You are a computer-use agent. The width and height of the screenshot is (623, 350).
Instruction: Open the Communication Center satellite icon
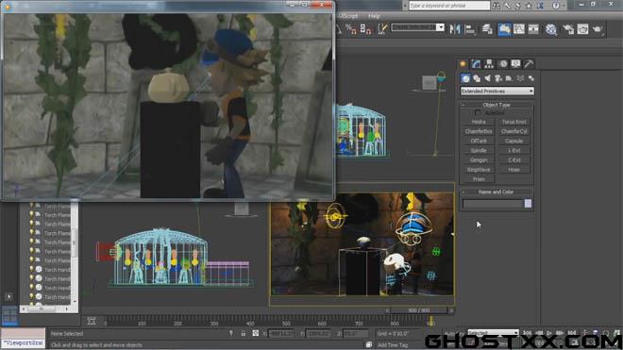(518, 6)
